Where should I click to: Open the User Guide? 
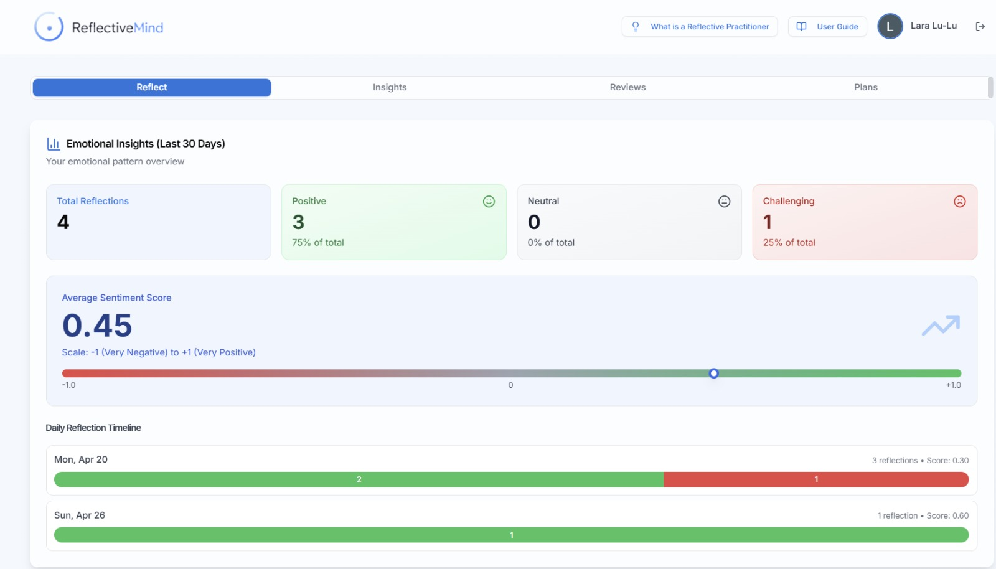click(x=827, y=27)
